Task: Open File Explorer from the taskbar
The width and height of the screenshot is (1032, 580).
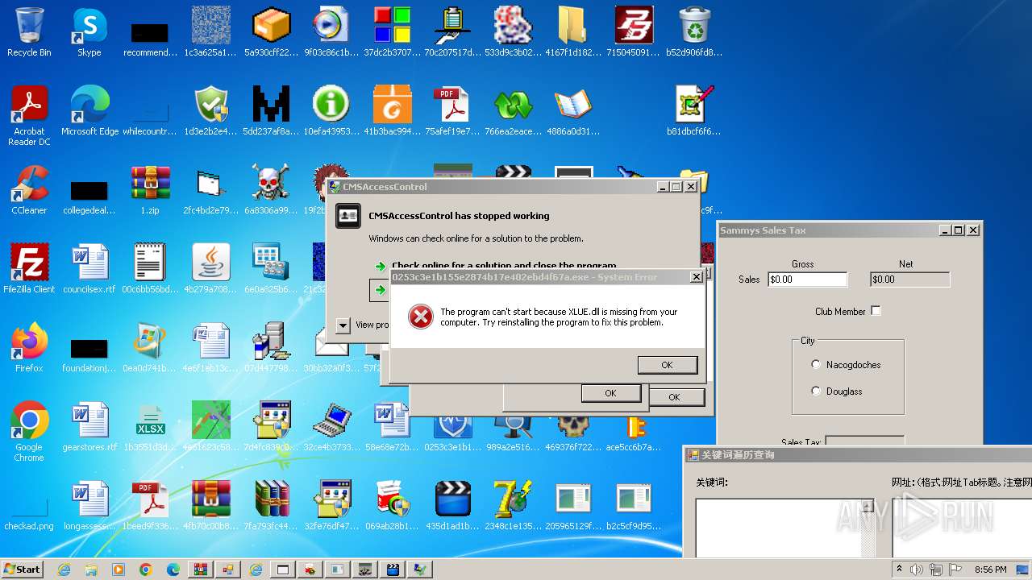Action: pos(91,570)
